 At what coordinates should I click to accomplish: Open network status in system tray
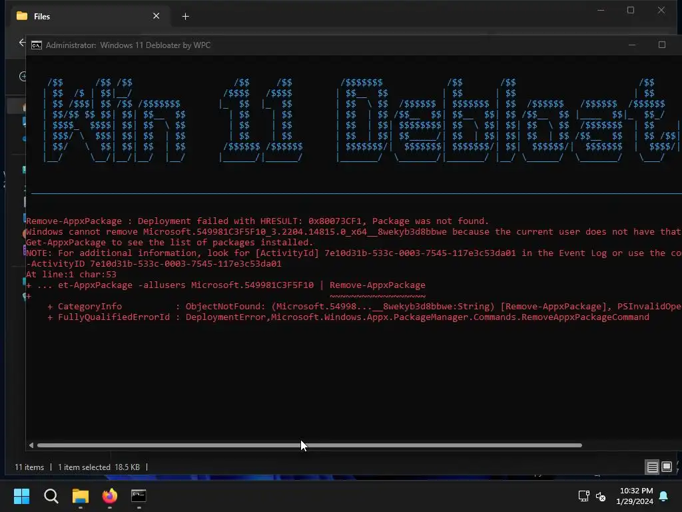pyautogui.click(x=583, y=496)
